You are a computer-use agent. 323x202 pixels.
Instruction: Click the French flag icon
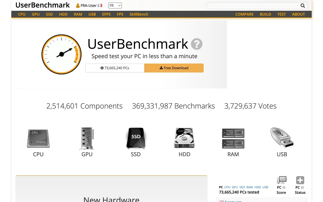click(100, 5)
